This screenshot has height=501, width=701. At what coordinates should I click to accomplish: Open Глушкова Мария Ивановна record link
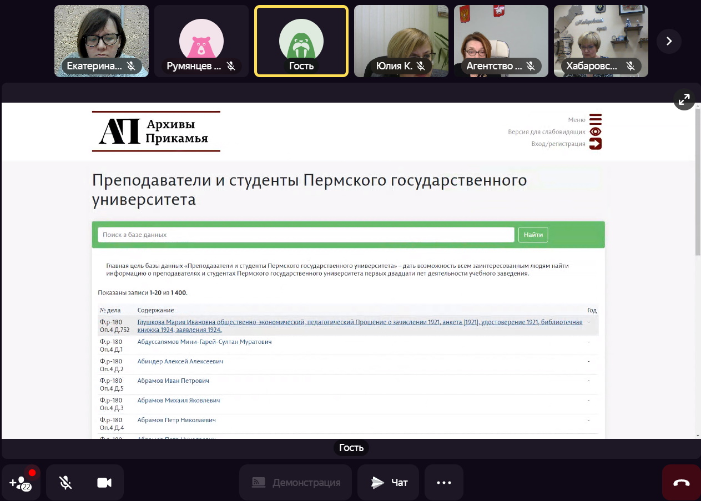(x=360, y=322)
